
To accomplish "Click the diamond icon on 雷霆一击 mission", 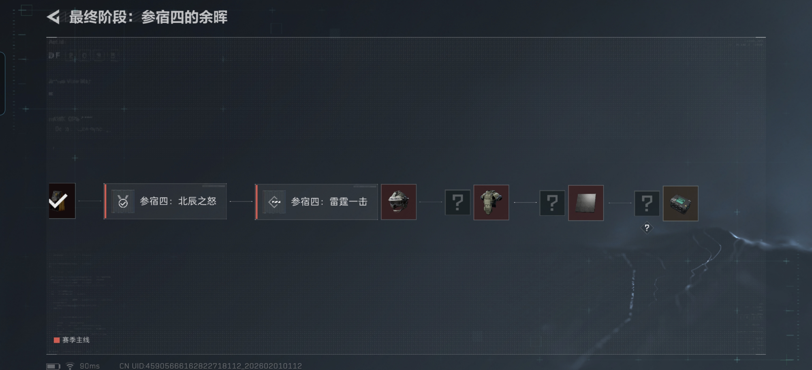I will coord(274,202).
